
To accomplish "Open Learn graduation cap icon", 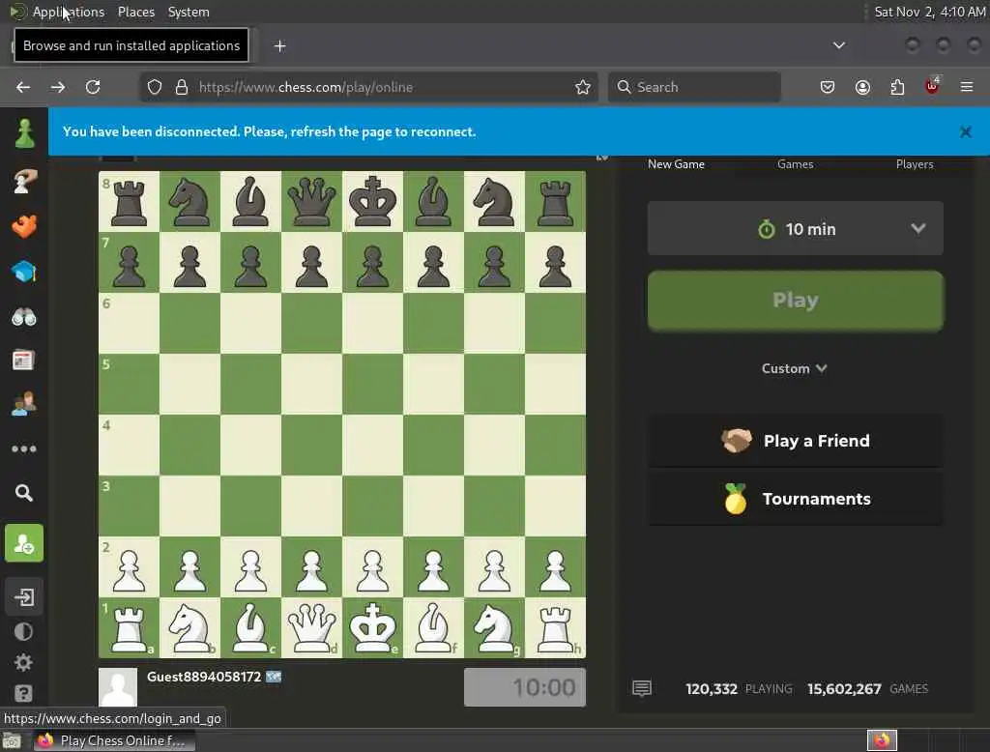I will tap(24, 272).
